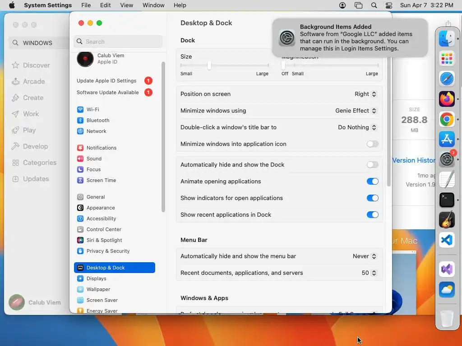The width and height of the screenshot is (462, 346).
Task: Open Siri & Spotlight icon
Action: click(80, 240)
